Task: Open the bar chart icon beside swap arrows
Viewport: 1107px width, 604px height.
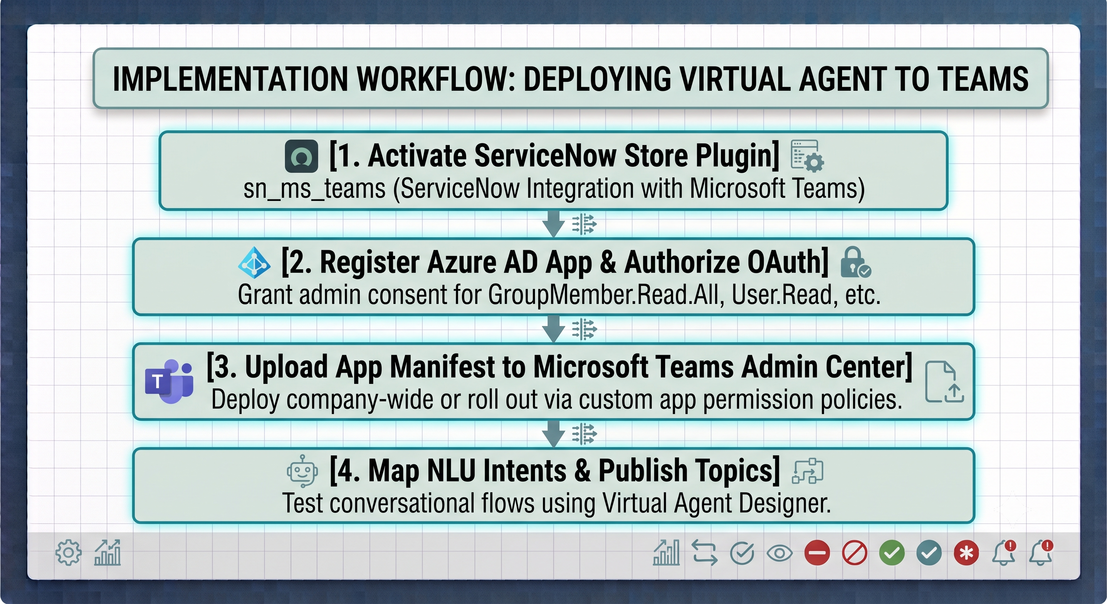Action: (x=666, y=552)
